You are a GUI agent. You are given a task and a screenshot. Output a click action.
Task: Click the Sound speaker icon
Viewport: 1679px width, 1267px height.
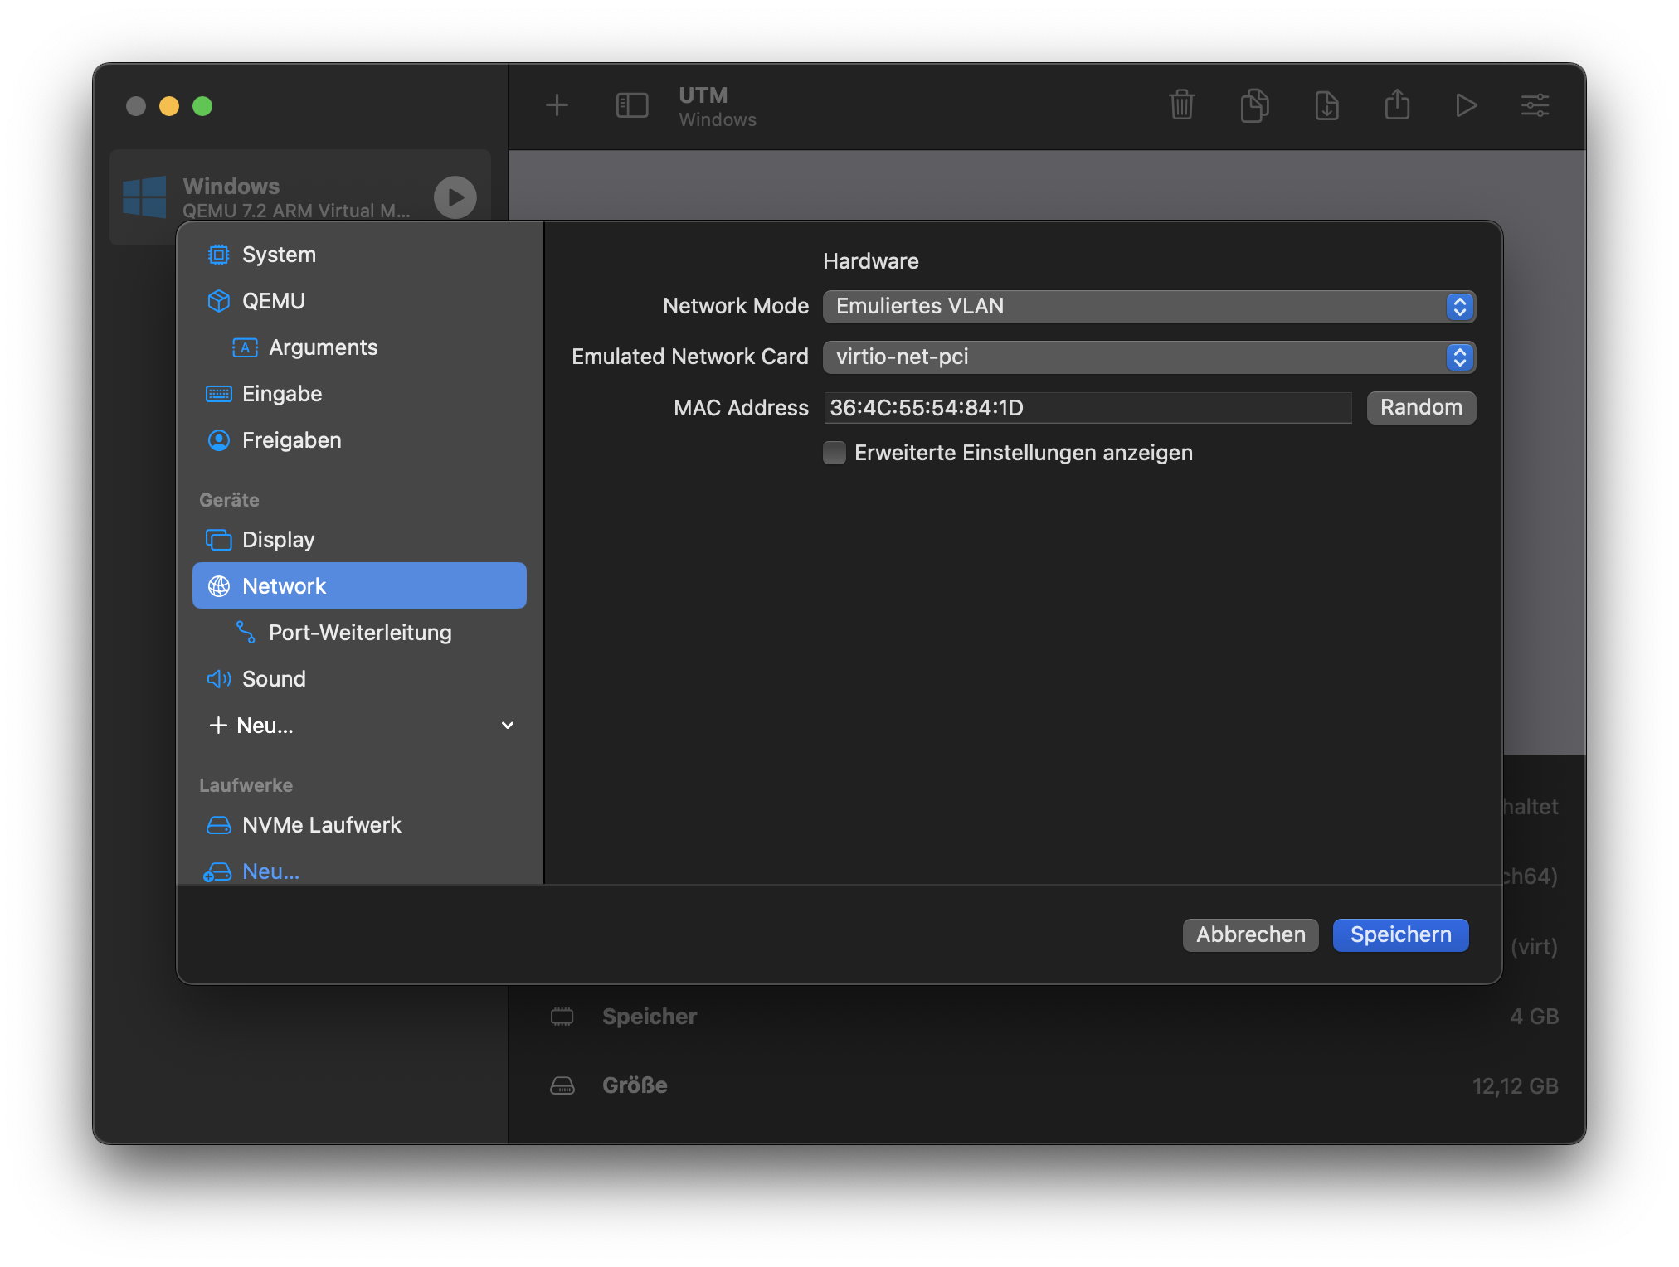pyautogui.click(x=218, y=679)
